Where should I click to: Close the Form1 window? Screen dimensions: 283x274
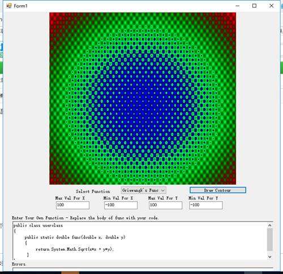pos(271,6)
